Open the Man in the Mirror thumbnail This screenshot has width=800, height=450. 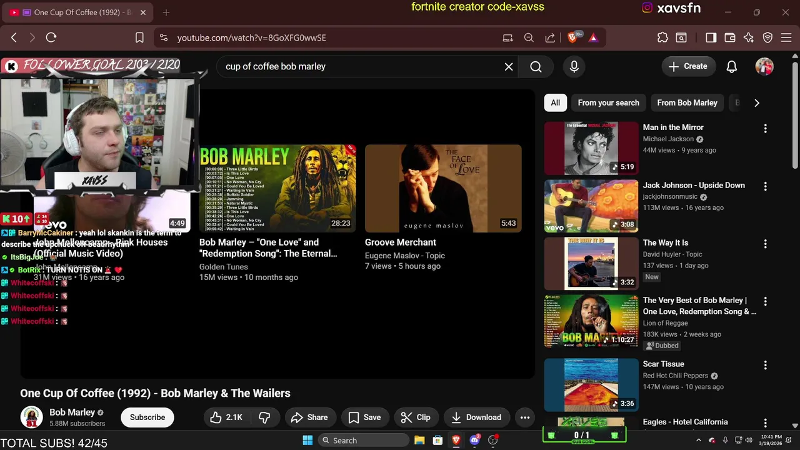point(591,148)
